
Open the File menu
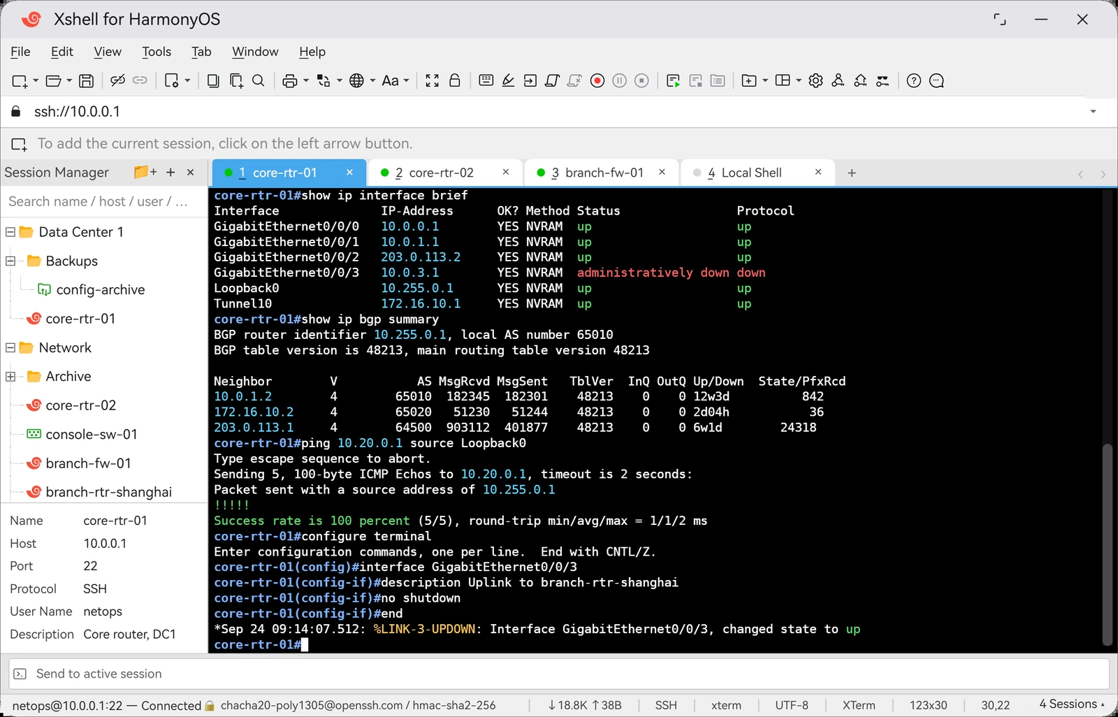[x=20, y=52]
